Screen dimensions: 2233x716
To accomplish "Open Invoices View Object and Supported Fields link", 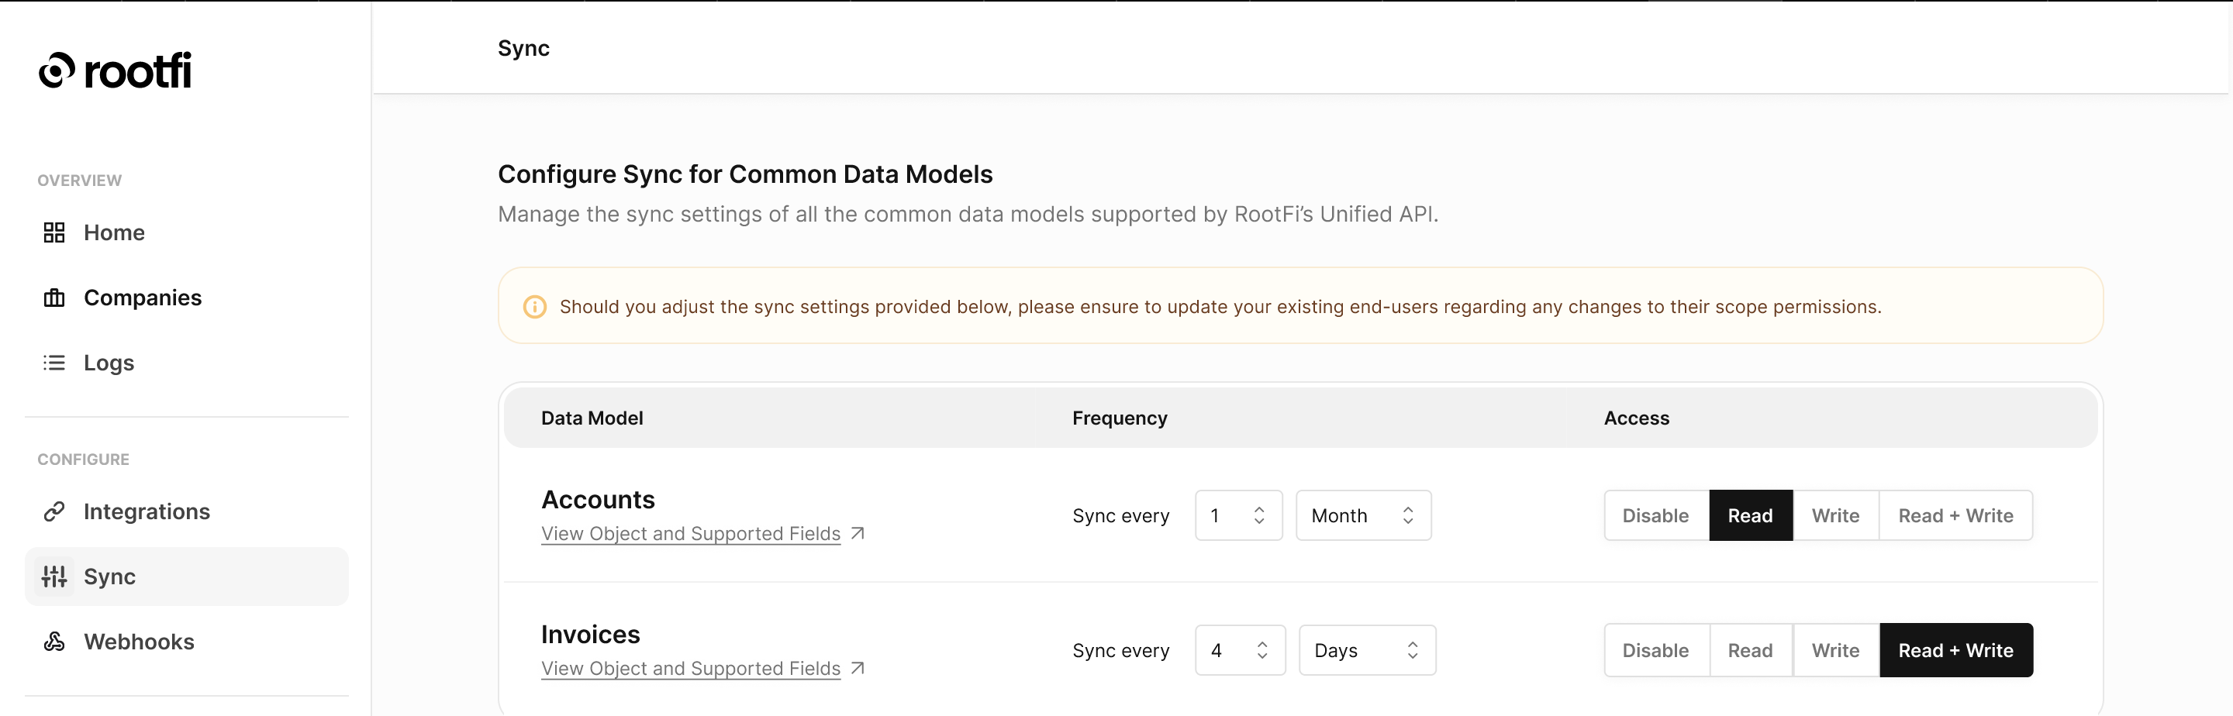I will (691, 668).
